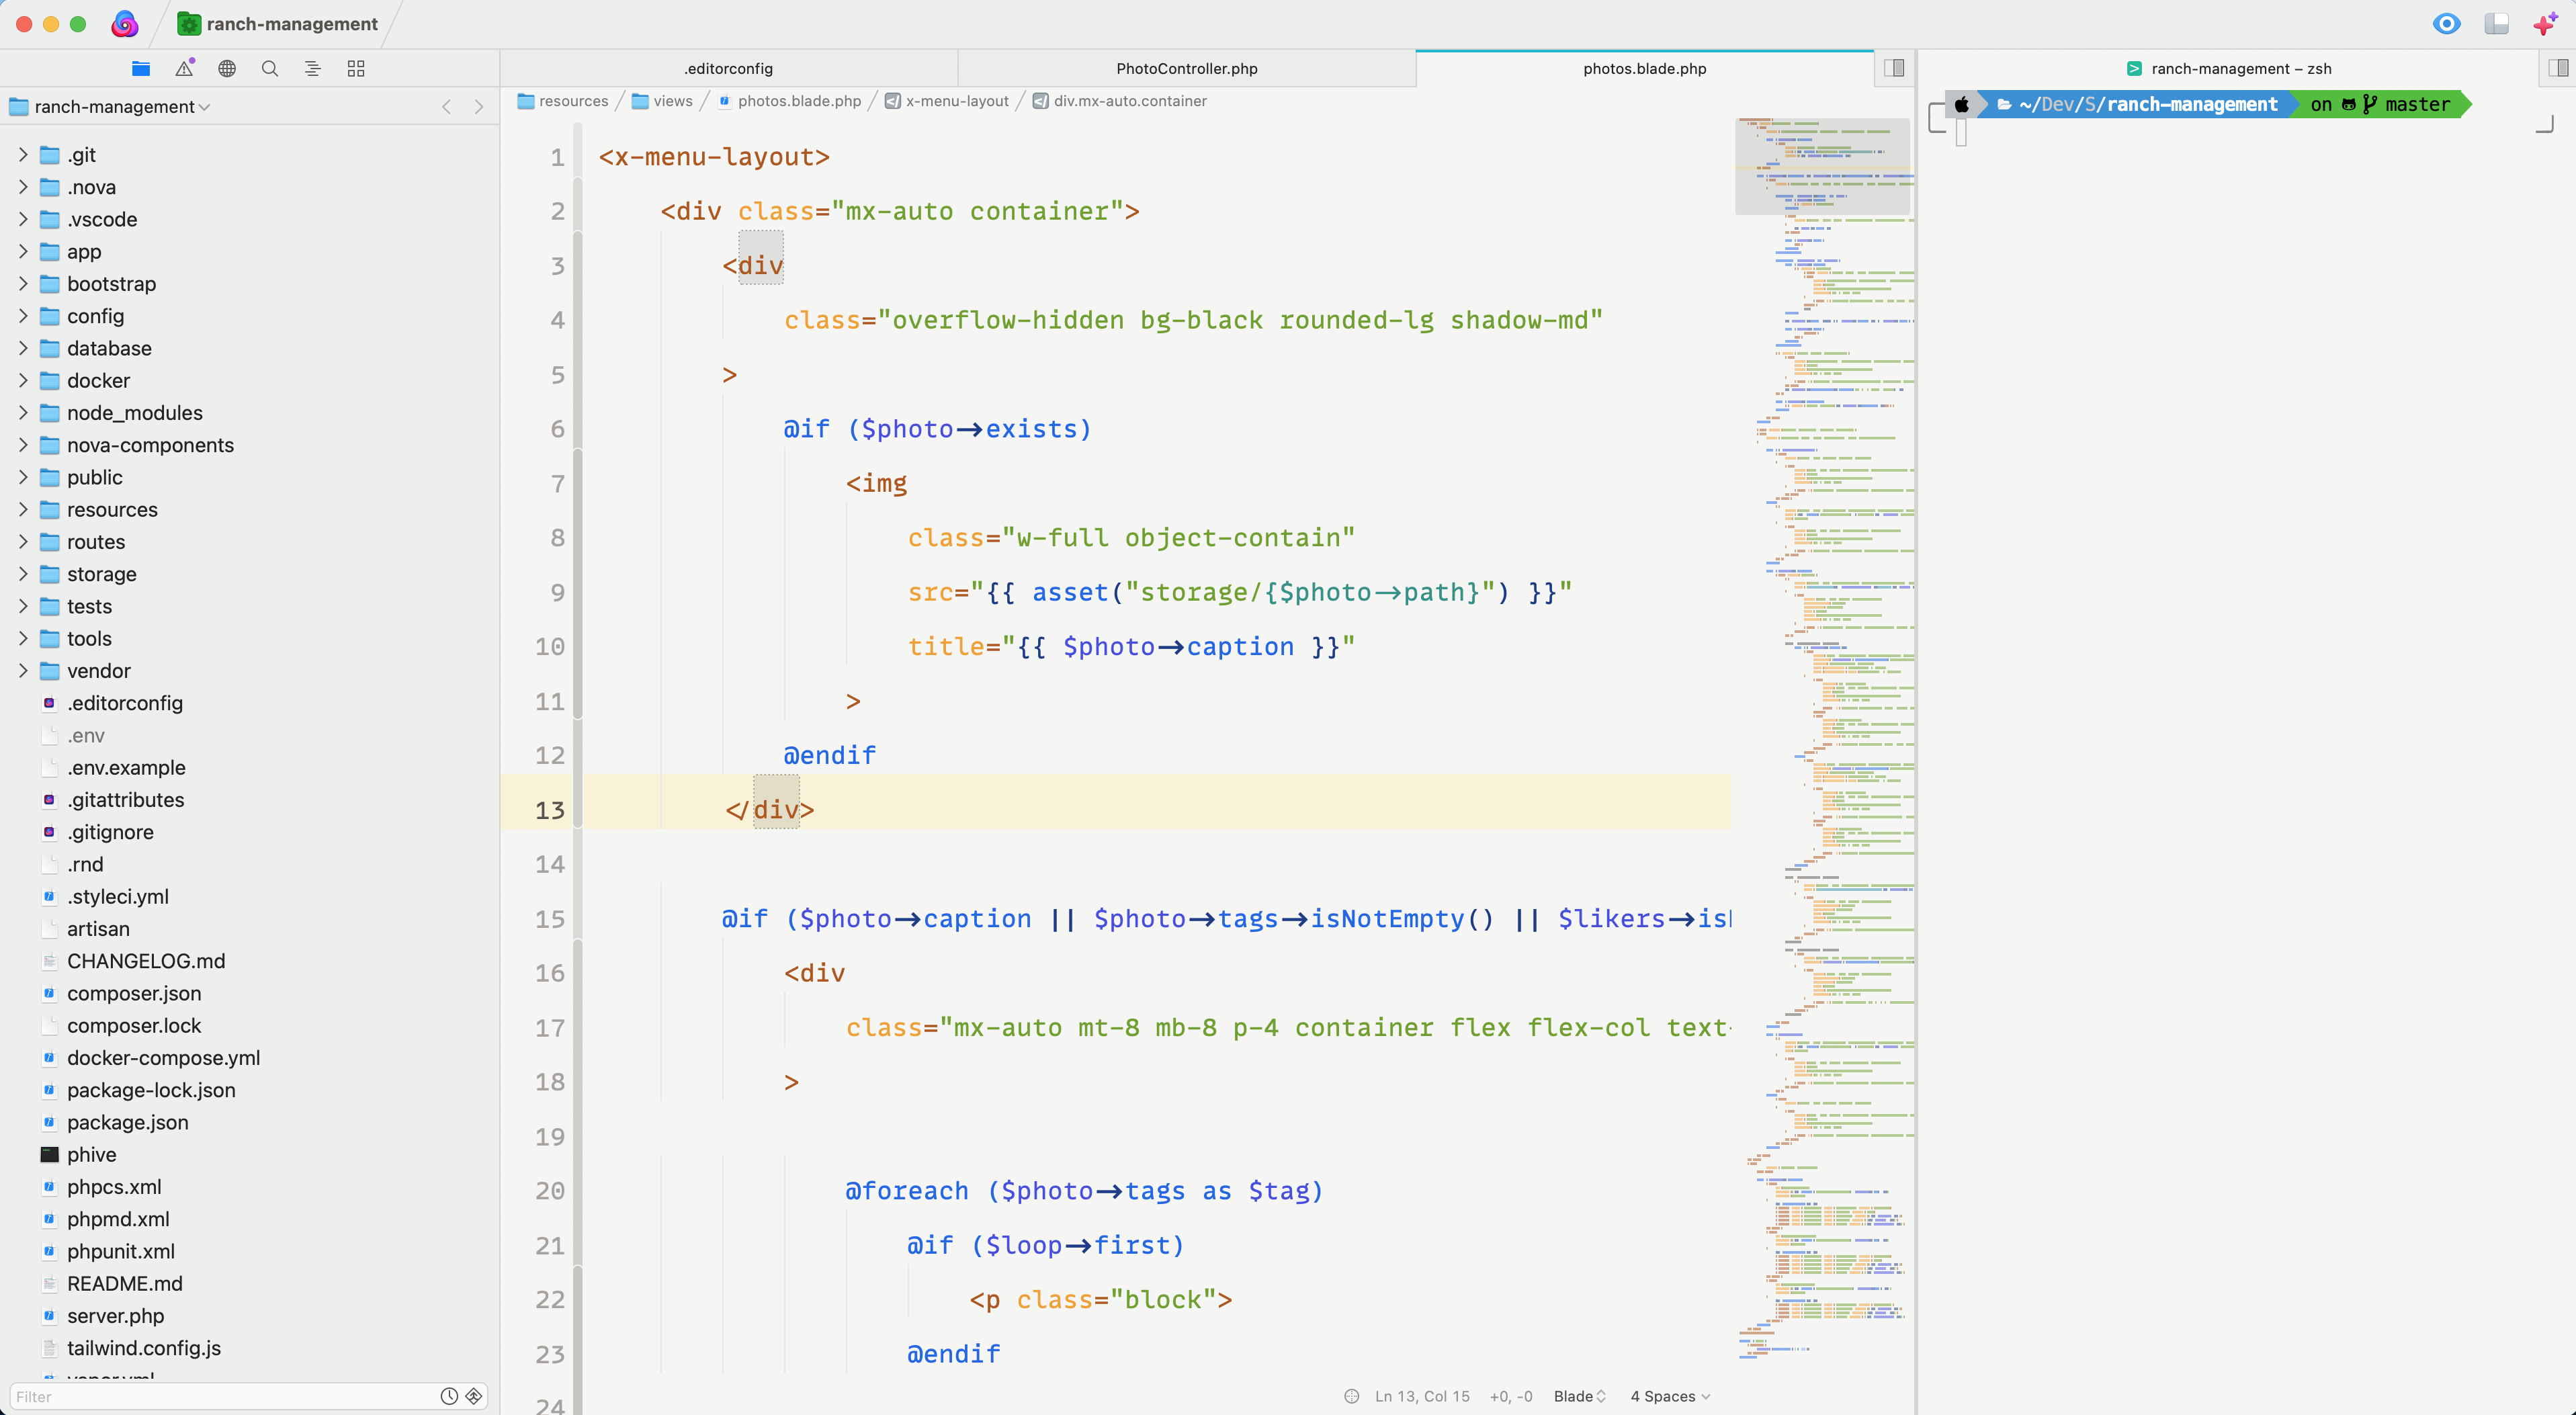2576x1415 pixels.
Task: Open the Remote globe sidebar pane
Action: tap(227, 68)
